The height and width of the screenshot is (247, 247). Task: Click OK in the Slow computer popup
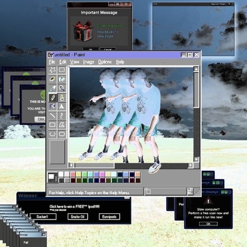tap(208, 224)
